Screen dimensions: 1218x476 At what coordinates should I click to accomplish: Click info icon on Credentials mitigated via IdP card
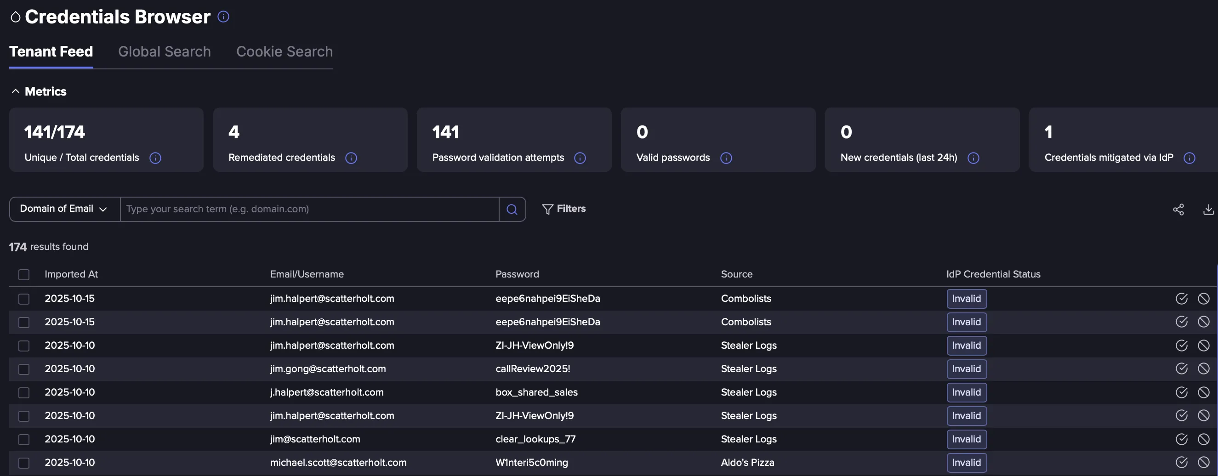point(1189,158)
